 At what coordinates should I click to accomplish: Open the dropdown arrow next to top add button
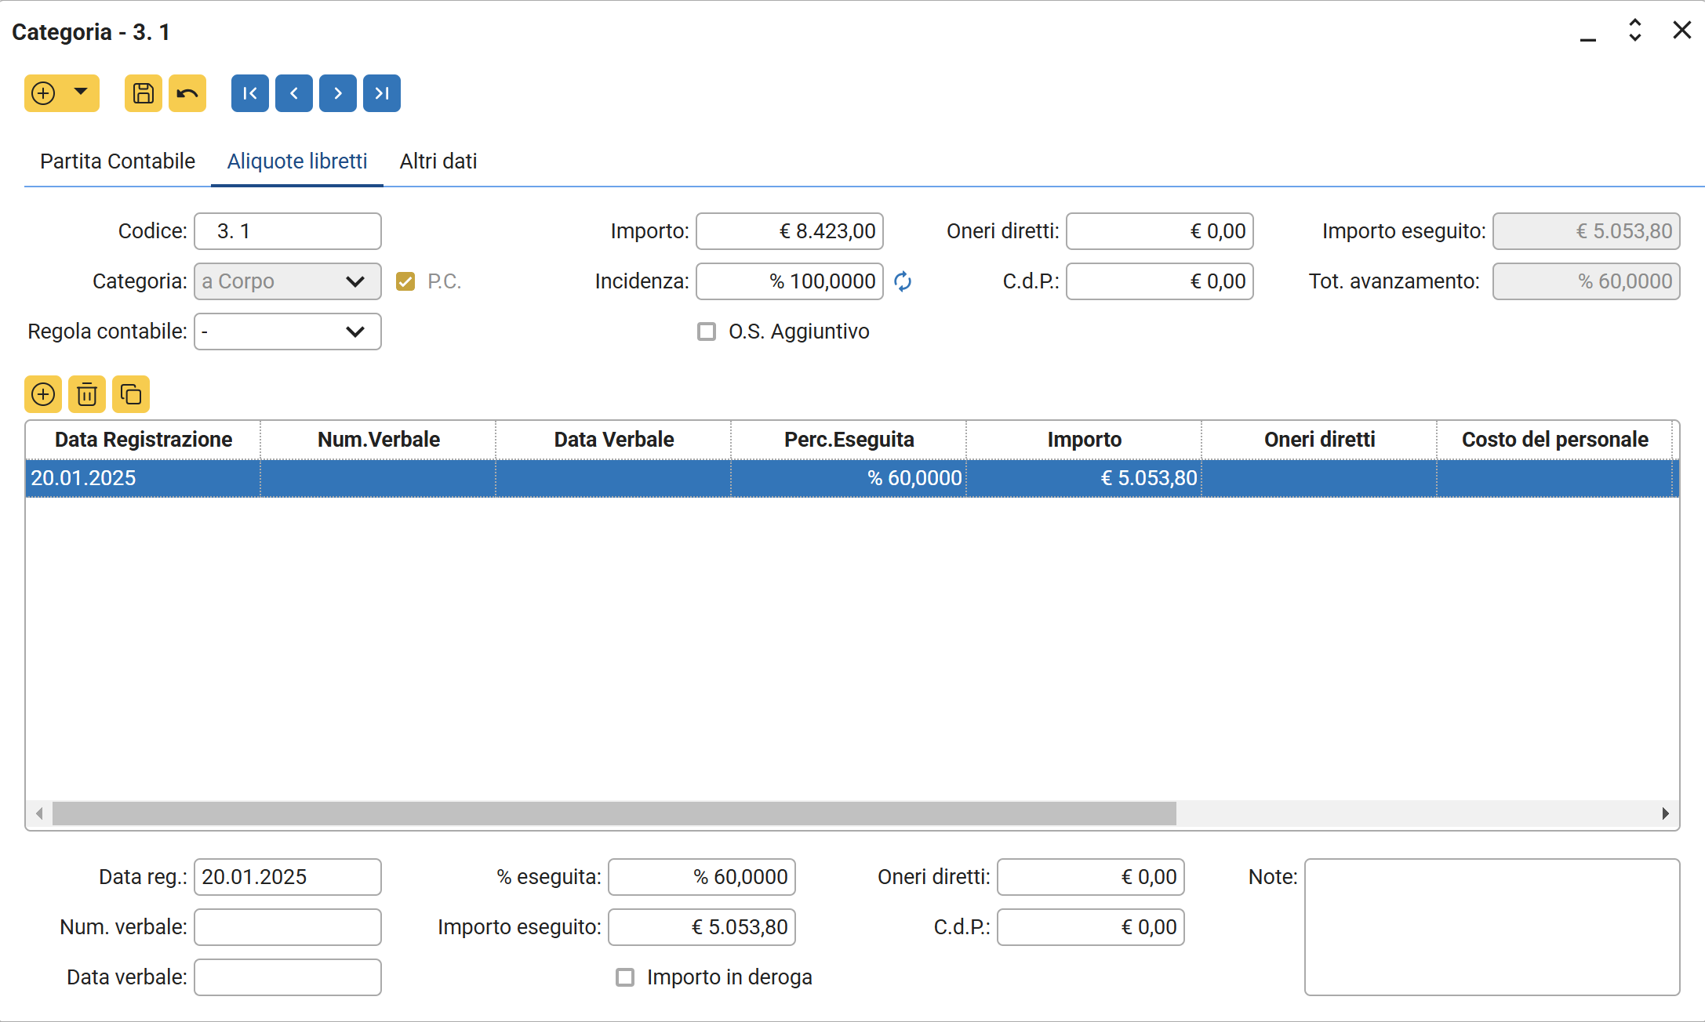(81, 92)
